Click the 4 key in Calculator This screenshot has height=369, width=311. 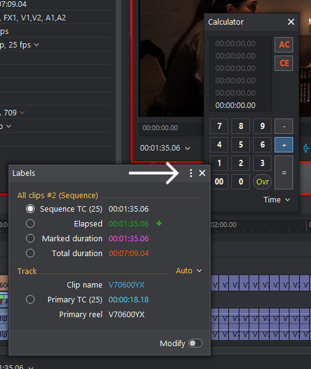coord(219,144)
